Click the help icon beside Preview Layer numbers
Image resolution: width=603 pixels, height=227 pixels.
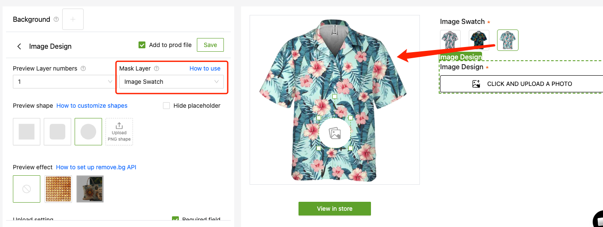click(x=83, y=68)
